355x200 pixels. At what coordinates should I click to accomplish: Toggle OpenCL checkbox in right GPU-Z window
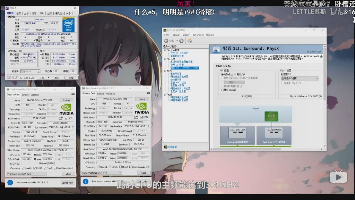tap(98, 167)
